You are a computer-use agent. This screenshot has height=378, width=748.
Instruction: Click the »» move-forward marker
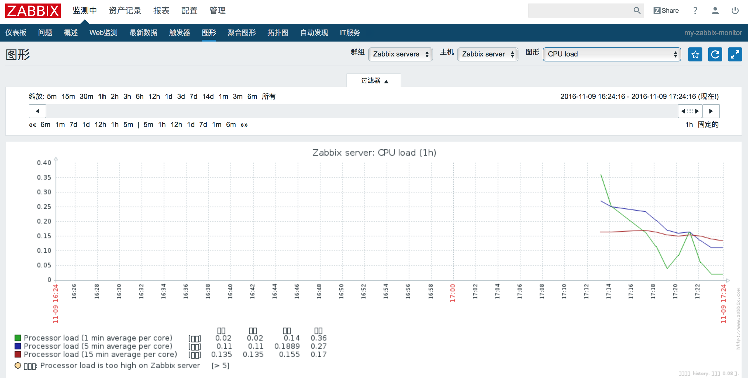coord(244,125)
